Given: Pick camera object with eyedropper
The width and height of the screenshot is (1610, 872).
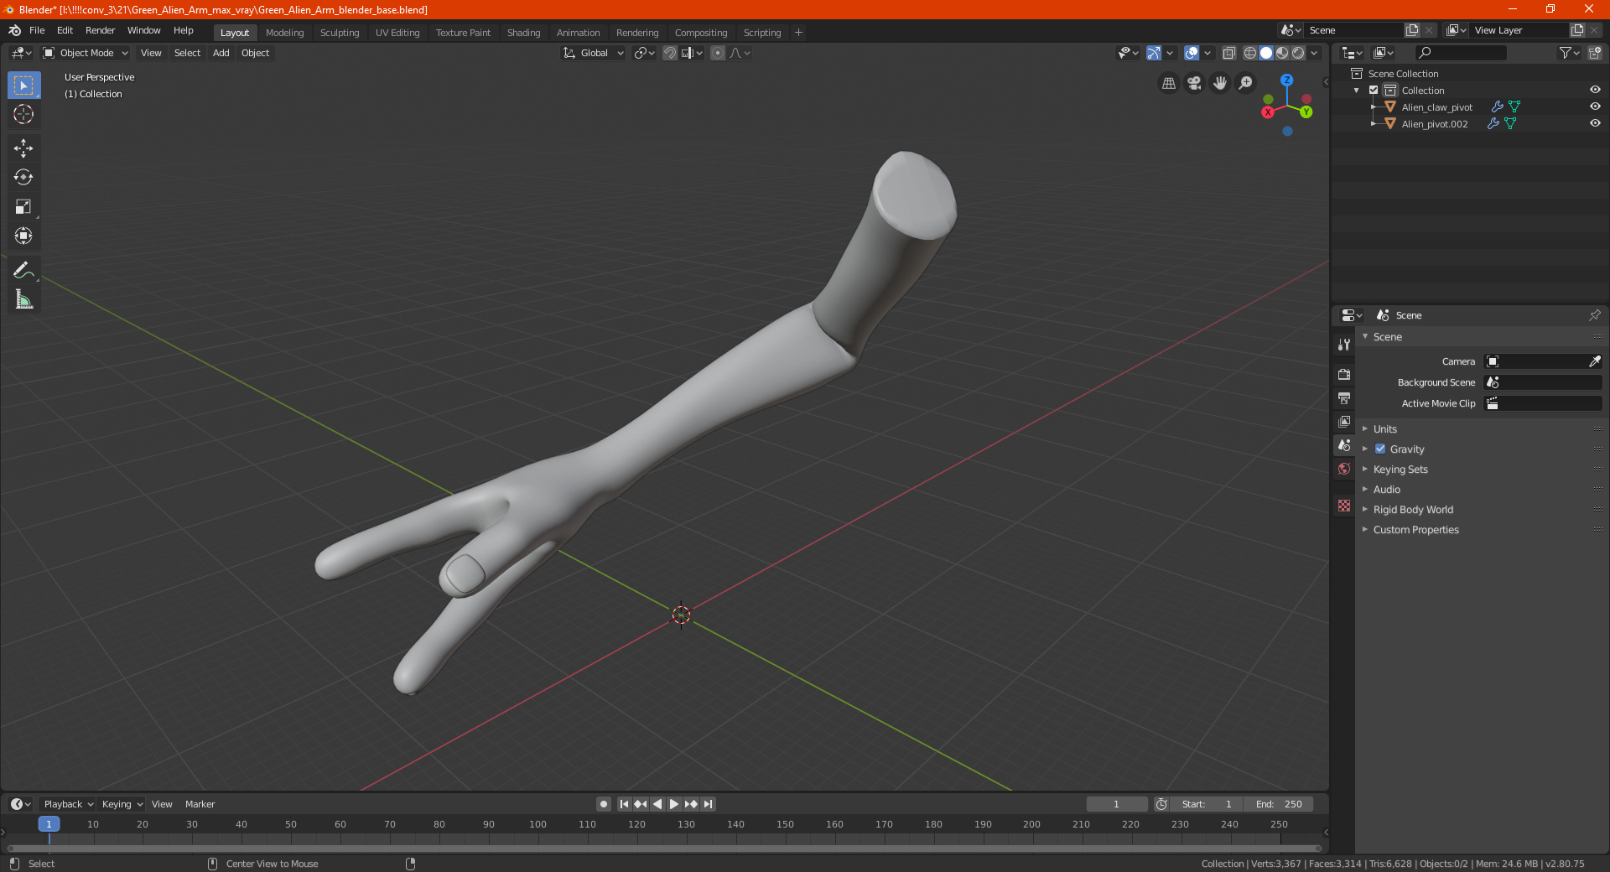Looking at the screenshot, I should pyautogui.click(x=1594, y=361).
